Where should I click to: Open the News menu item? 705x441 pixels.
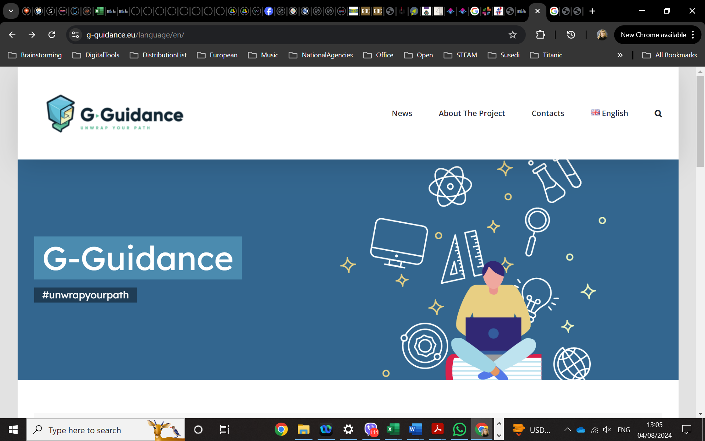pos(402,113)
